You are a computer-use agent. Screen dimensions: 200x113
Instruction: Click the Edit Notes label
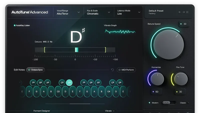19,70
